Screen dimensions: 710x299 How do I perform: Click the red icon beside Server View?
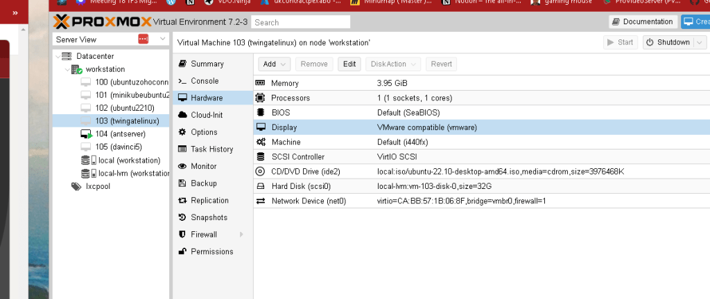point(143,39)
